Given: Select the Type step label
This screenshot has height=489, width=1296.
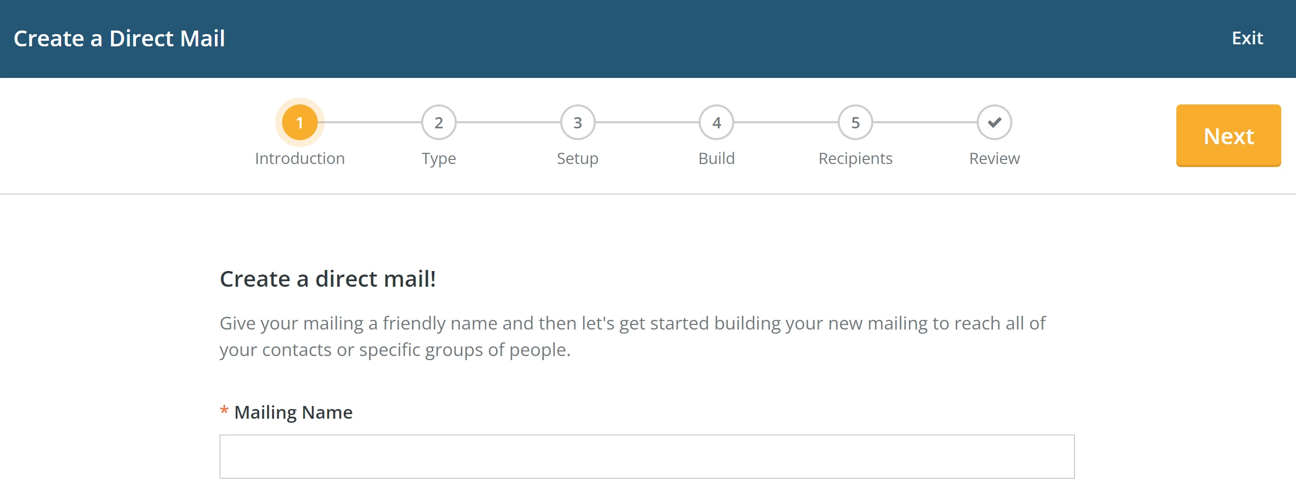Looking at the screenshot, I should click(x=438, y=158).
